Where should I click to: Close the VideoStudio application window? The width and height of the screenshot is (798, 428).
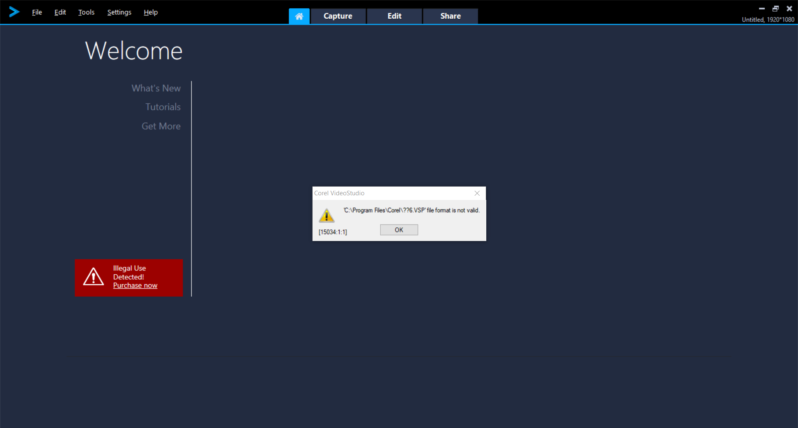coord(789,8)
